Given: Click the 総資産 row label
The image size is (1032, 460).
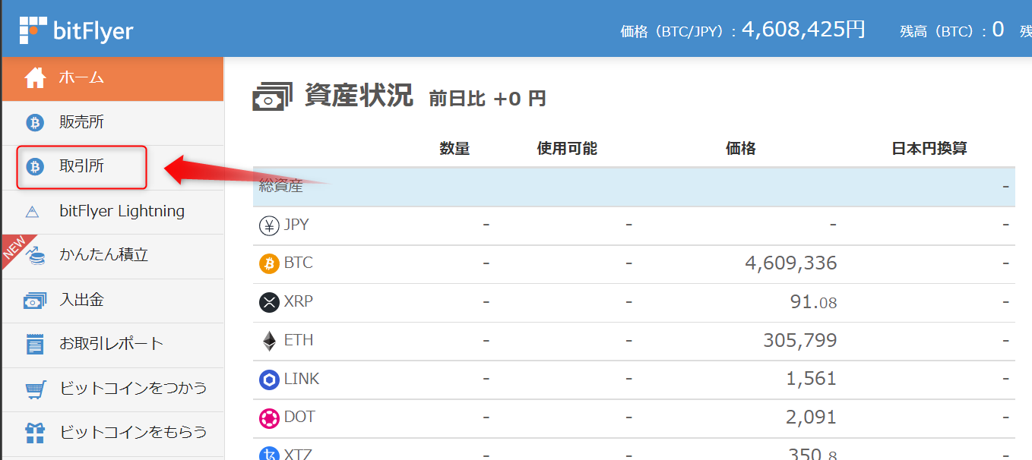Looking at the screenshot, I should [281, 187].
